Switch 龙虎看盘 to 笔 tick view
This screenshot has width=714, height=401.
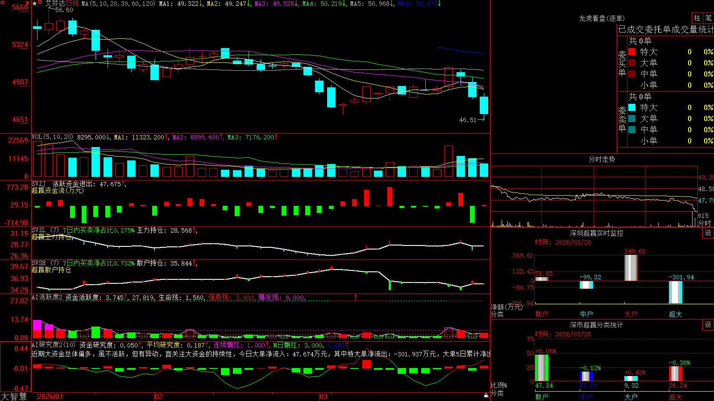point(708,18)
